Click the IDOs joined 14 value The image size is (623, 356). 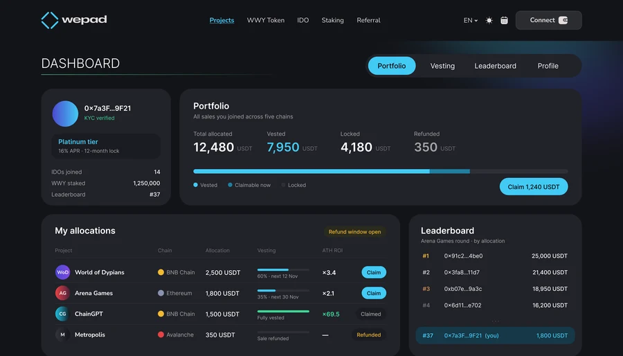pyautogui.click(x=157, y=172)
